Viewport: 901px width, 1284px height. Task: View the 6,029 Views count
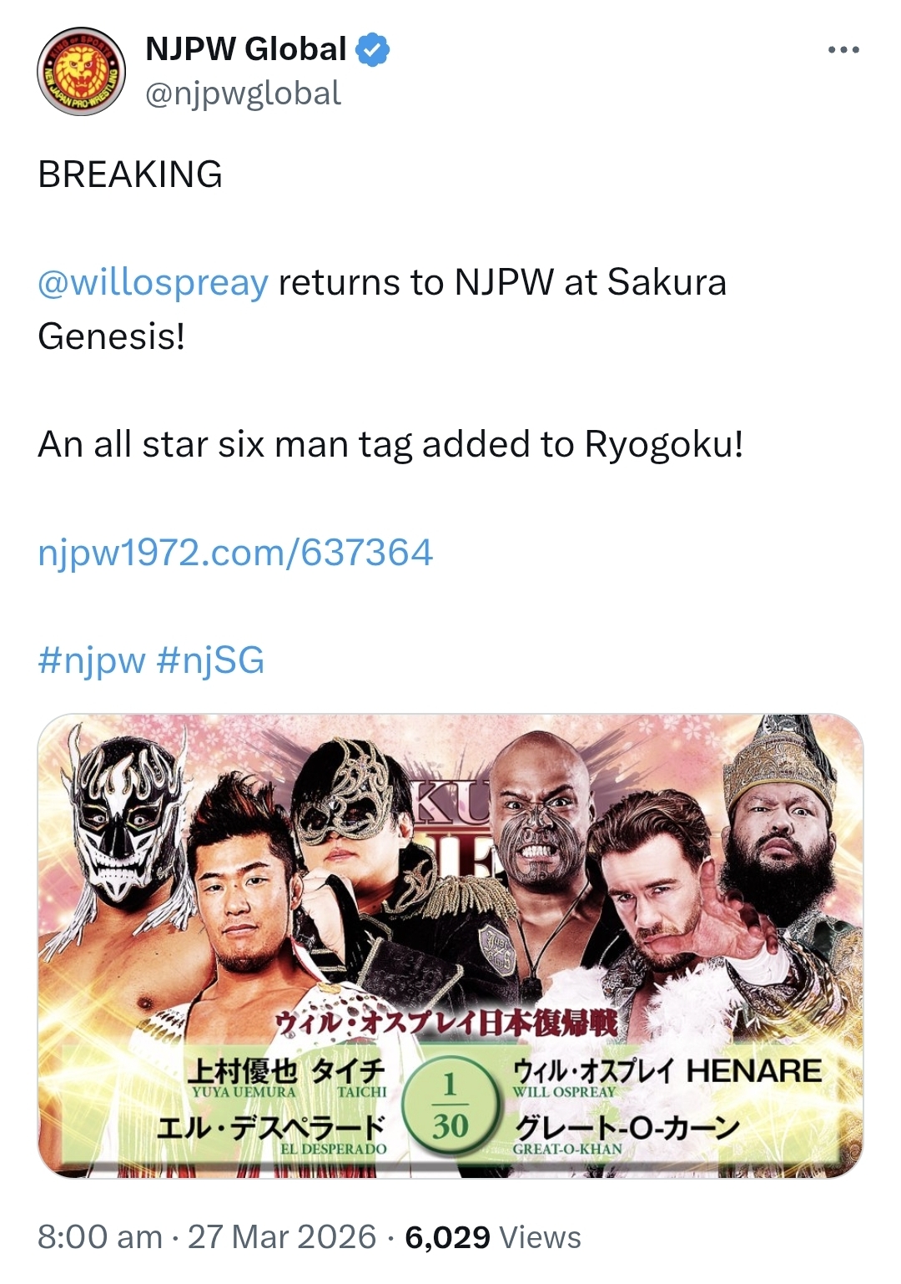click(x=493, y=1236)
